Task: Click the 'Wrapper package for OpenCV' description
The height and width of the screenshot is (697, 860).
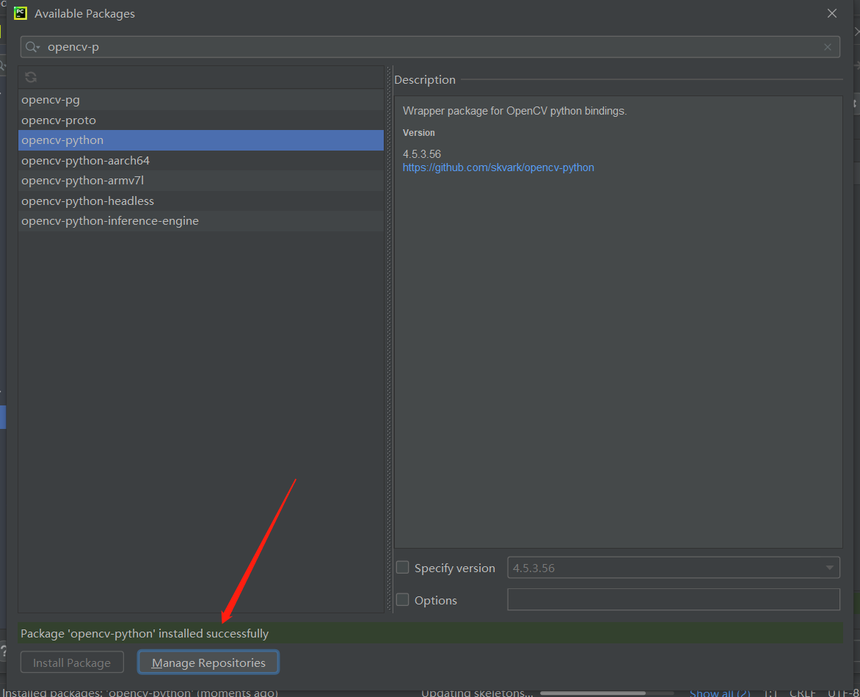Action: 514,111
